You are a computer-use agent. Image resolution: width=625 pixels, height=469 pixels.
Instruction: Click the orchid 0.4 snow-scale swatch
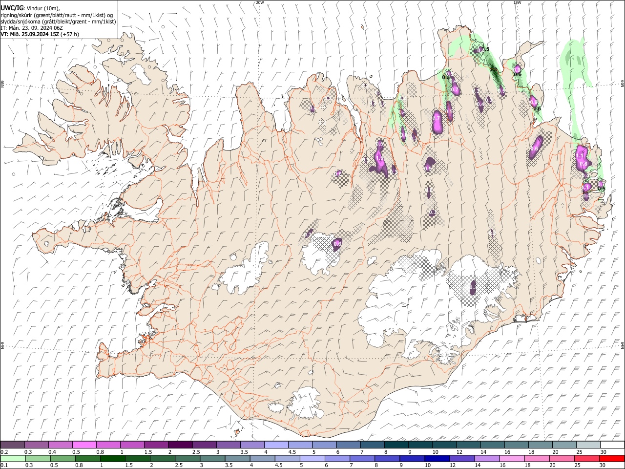61,445
